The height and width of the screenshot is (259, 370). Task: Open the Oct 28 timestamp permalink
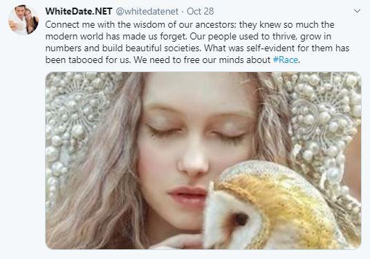click(x=200, y=11)
